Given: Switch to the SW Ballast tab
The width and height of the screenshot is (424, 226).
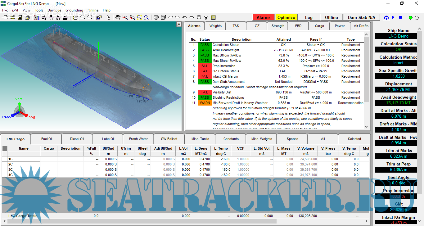Looking at the screenshot, I should [169, 139].
